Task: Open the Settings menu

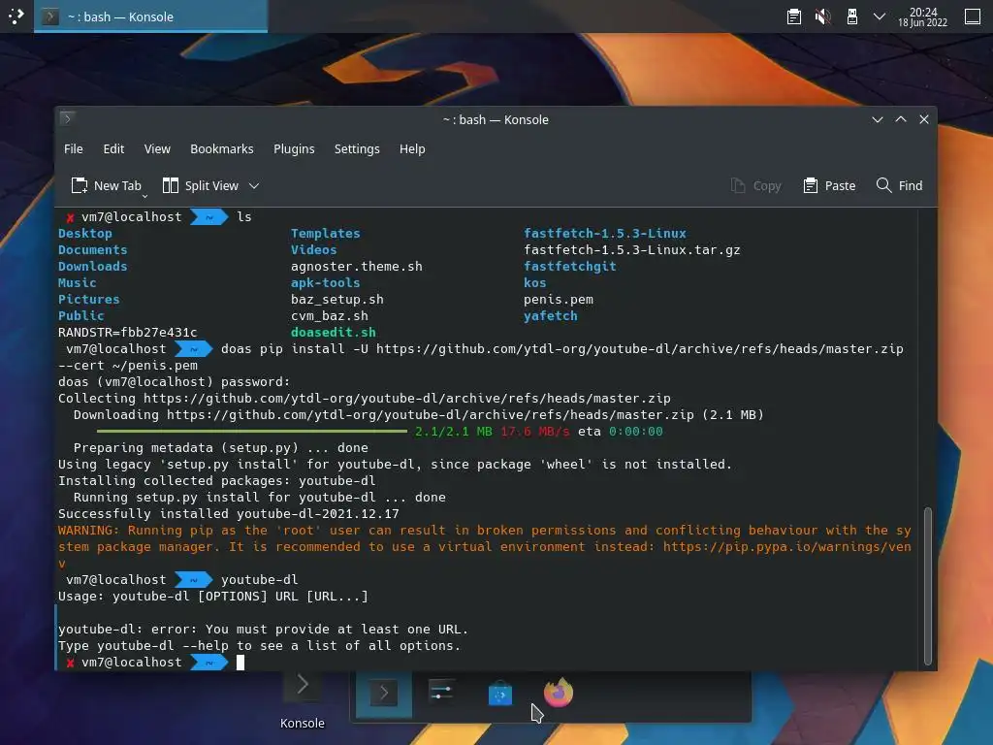Action: pos(357,148)
